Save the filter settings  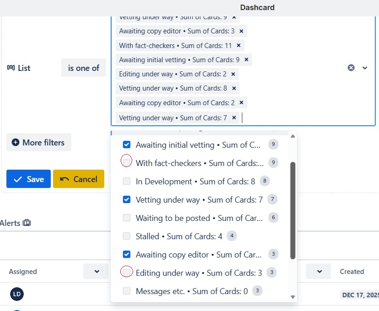[x=28, y=179]
